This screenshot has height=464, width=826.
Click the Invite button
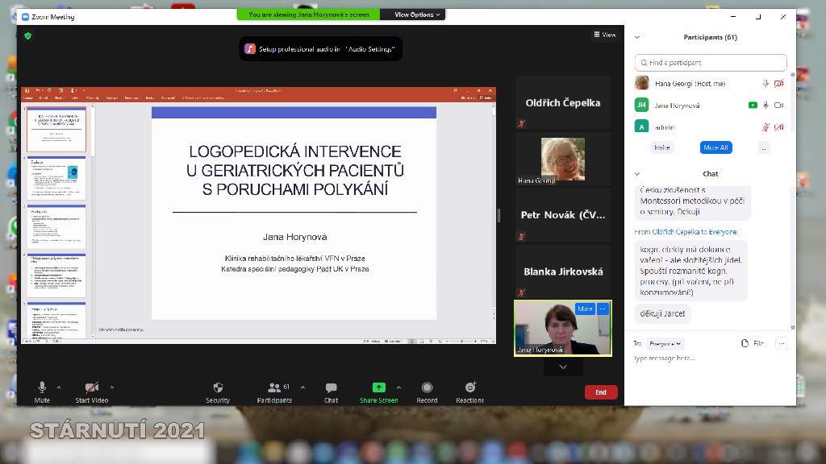click(662, 147)
